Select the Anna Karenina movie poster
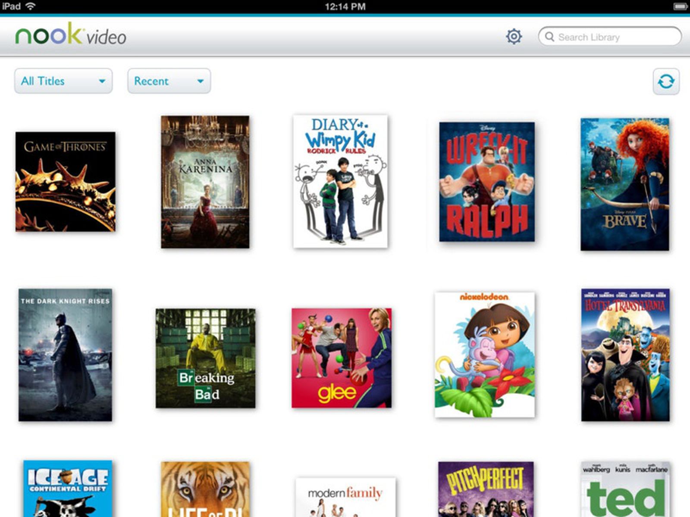Image resolution: width=690 pixels, height=517 pixels. coord(204,181)
